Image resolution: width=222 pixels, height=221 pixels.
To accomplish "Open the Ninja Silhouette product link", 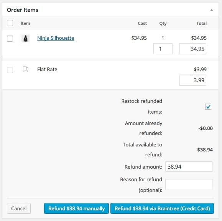I will 56,38.
